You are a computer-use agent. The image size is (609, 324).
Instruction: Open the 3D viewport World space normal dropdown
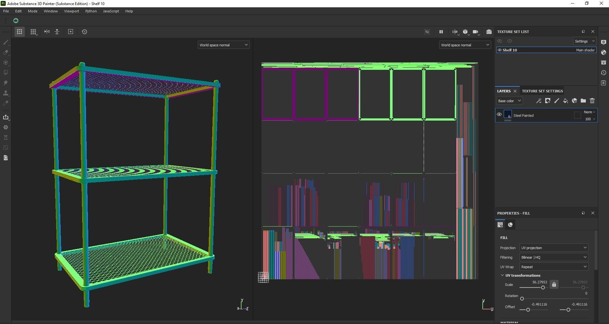click(223, 45)
